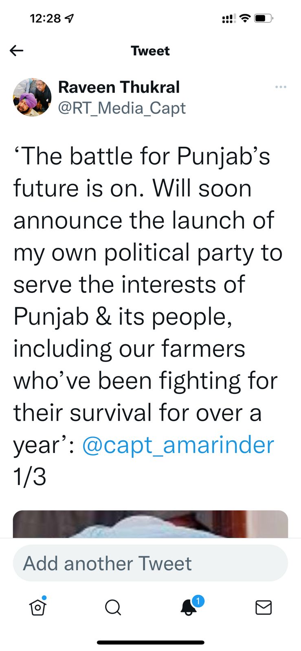This screenshot has height=651, width=301.
Task: Tap the 12:28 clock in status bar
Action: click(x=45, y=18)
